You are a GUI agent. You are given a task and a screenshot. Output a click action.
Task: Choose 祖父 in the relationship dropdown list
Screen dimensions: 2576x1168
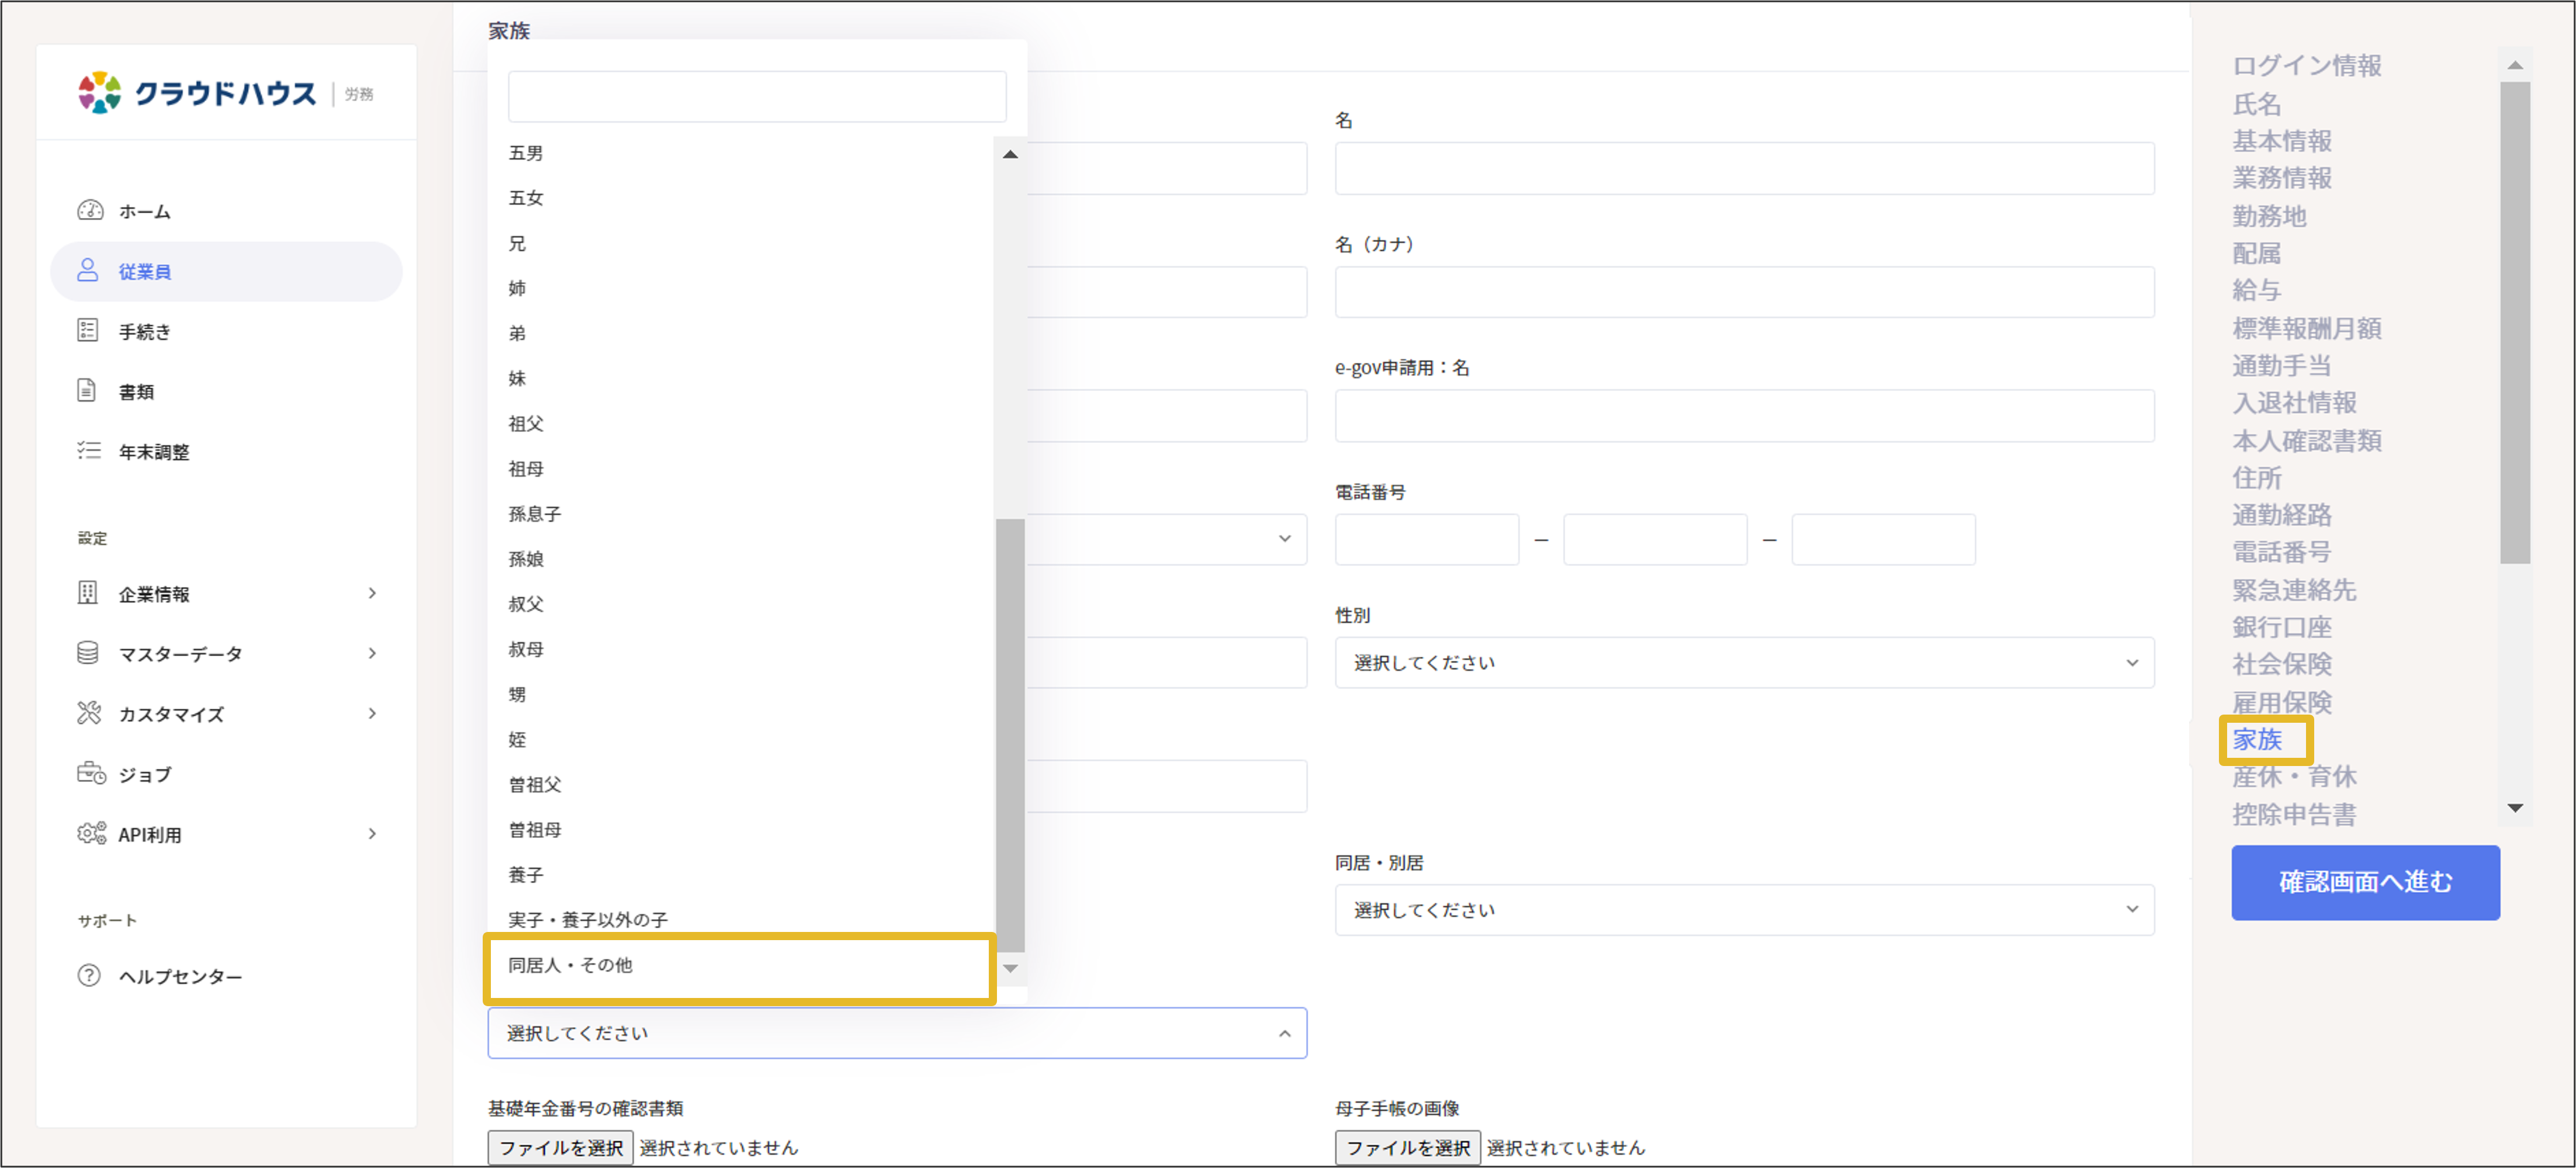pos(526,423)
